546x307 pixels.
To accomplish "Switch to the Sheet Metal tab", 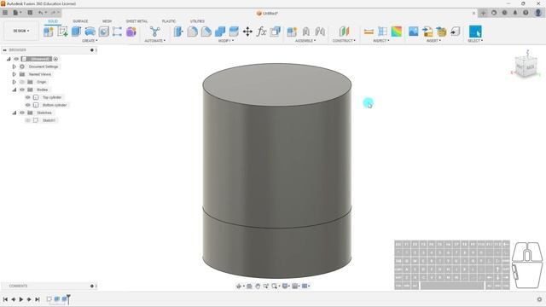I will [x=136, y=21].
